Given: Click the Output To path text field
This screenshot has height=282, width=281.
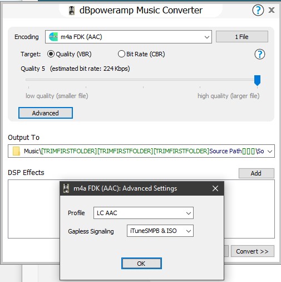Looking at the screenshot, I should (x=141, y=151).
